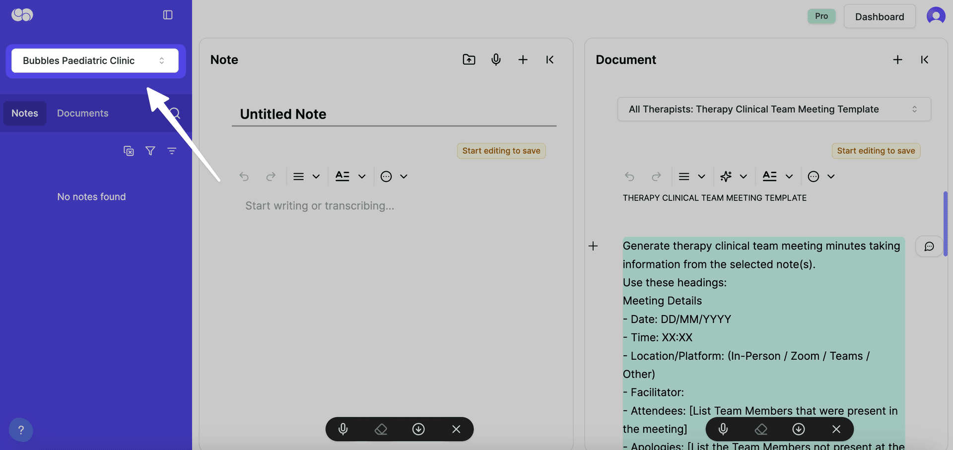Expand the text style chevron in Note toolbar
Screen dimensions: 953x450
[362, 176]
